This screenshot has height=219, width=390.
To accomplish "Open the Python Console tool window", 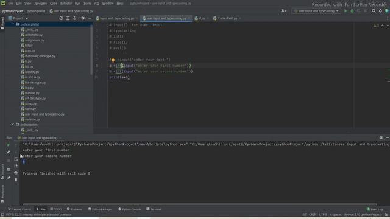I will point(129,209).
